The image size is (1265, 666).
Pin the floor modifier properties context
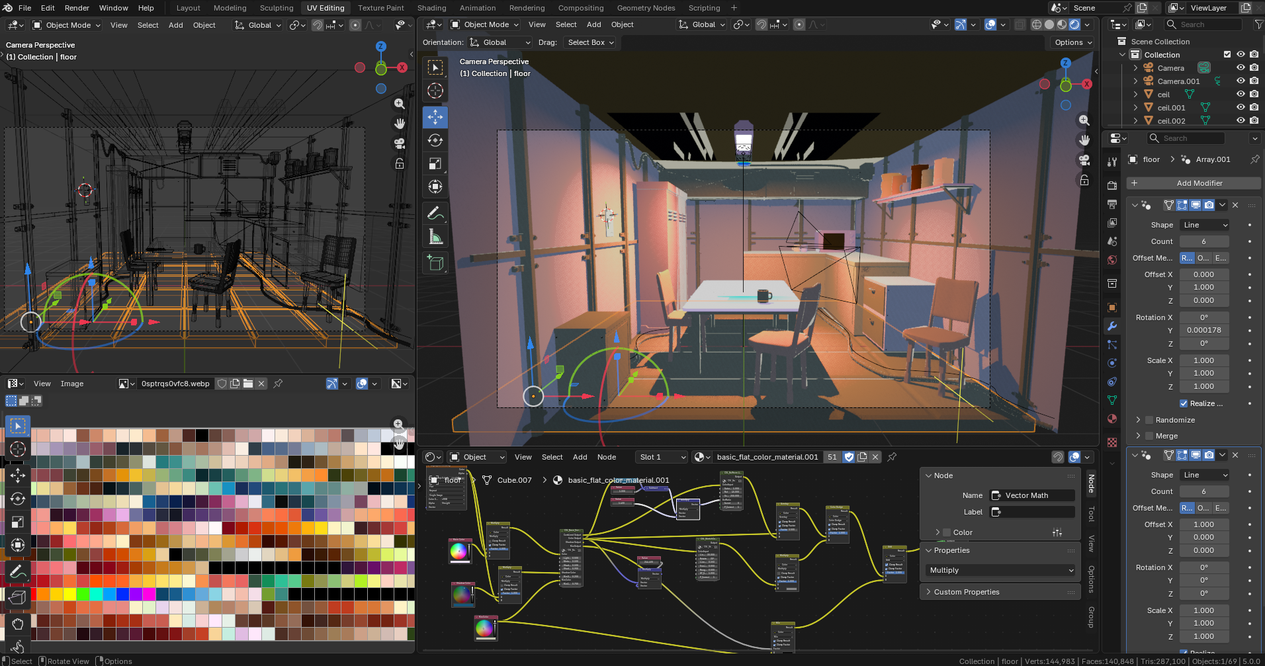(x=1254, y=159)
